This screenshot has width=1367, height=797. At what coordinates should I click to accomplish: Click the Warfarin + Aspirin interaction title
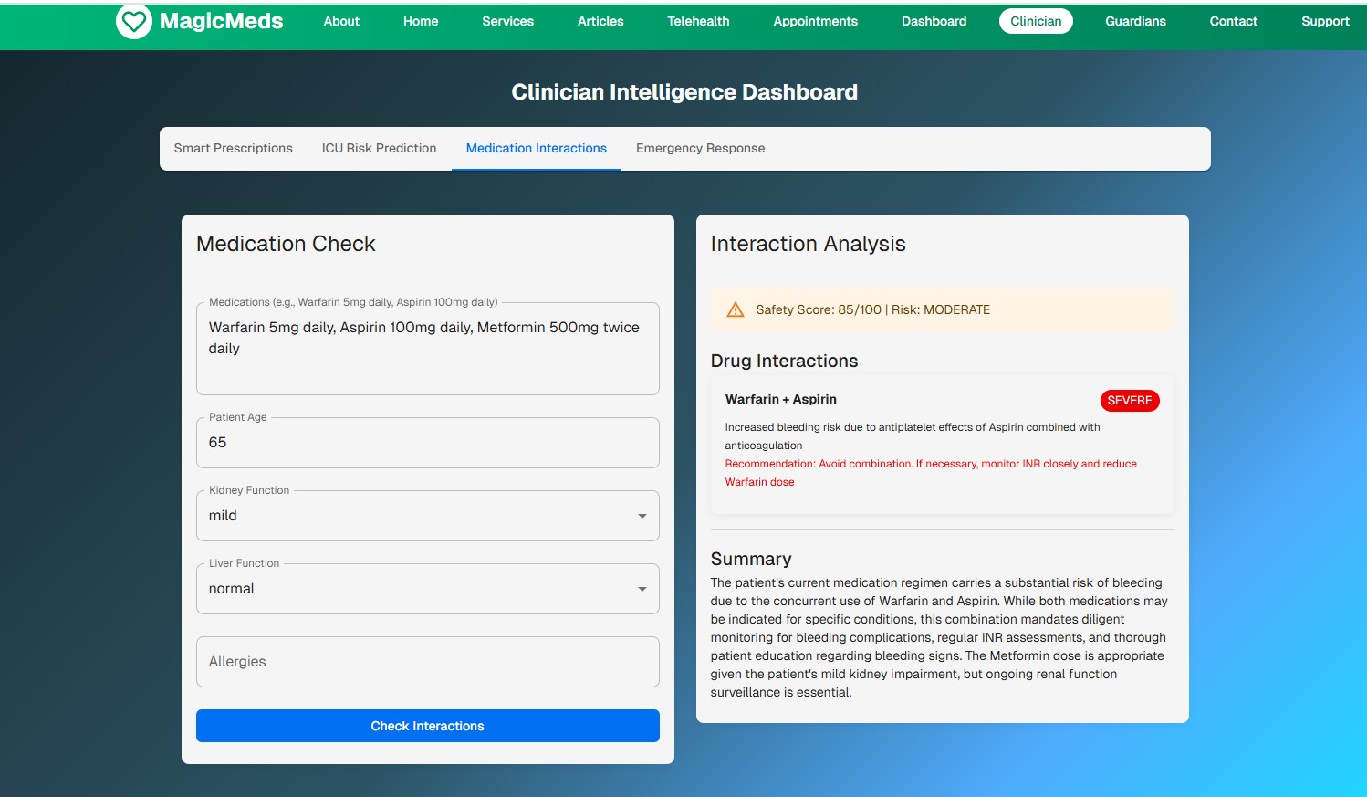[x=780, y=399]
